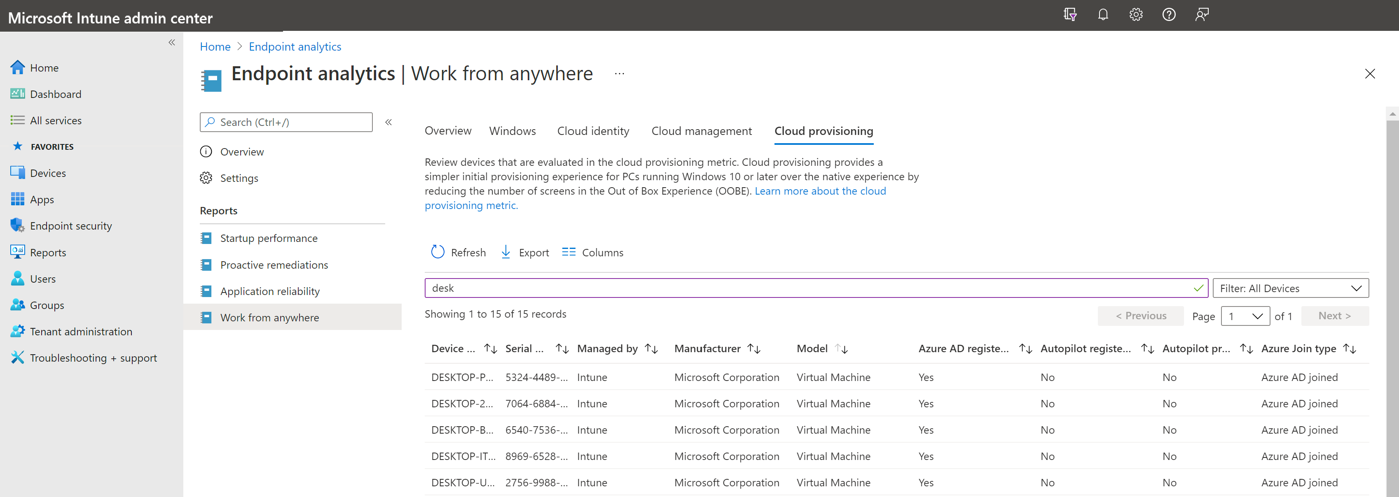Viewport: 1399px width, 497px height.
Task: Click the Proactive remediations report icon
Action: (205, 265)
